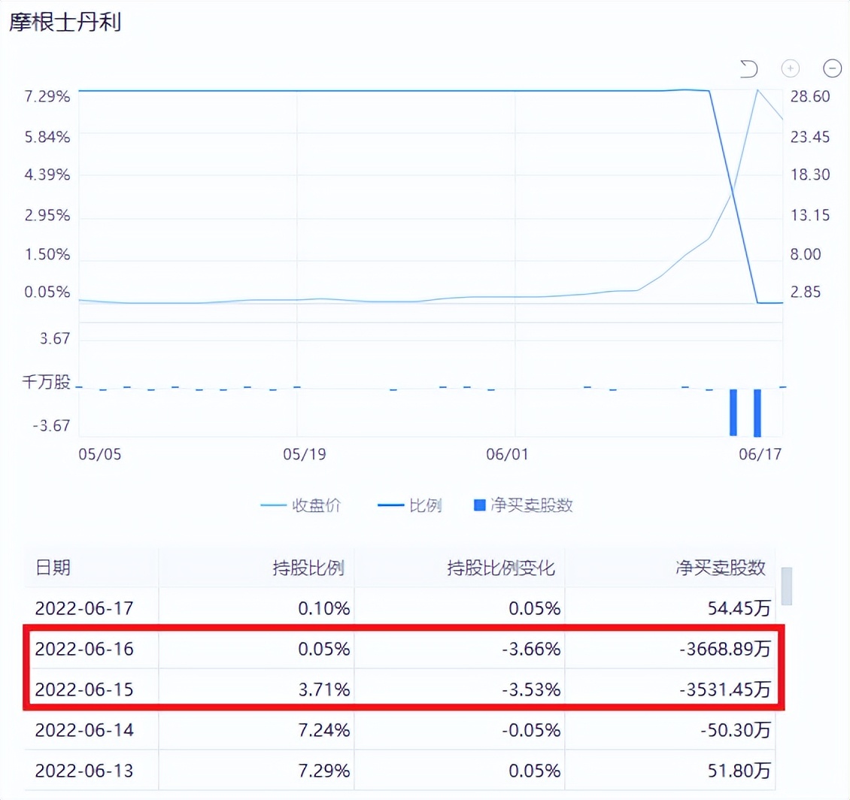The width and height of the screenshot is (850, 800).
Task: Click the 5.84% left axis label
Action: [x=47, y=137]
